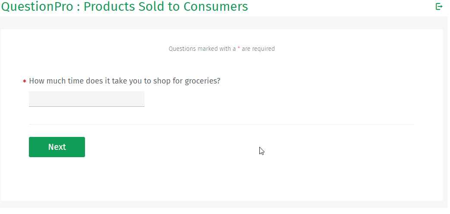Screen dimensions: 450x214
Task: Select the "QuestionPro" word in the header
Action: (37, 7)
